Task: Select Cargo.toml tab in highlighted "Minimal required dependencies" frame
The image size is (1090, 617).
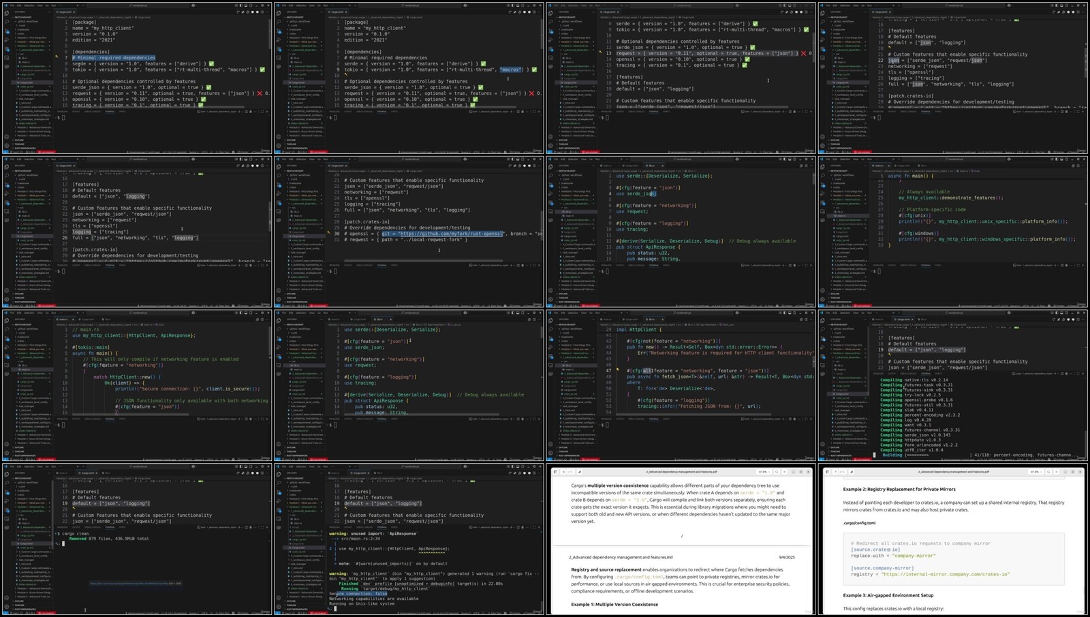Action: coord(66,12)
